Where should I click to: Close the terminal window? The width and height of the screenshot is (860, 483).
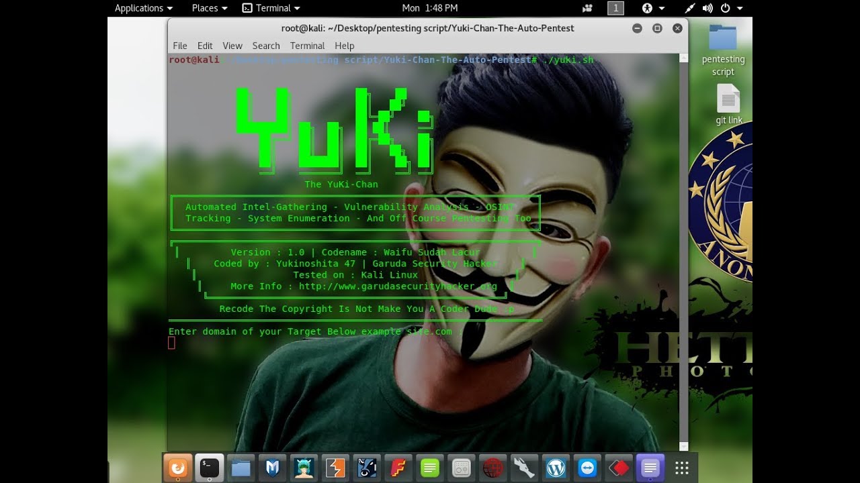[677, 28]
